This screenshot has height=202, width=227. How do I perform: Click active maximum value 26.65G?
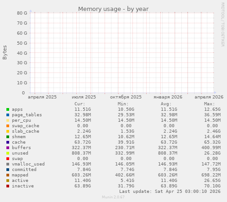click(212, 181)
